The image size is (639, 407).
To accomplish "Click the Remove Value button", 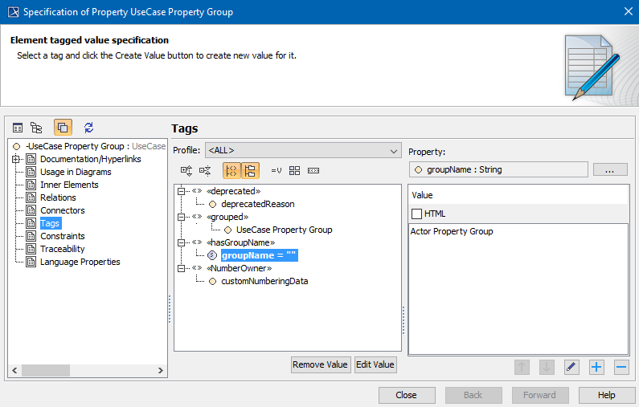I will coord(320,364).
